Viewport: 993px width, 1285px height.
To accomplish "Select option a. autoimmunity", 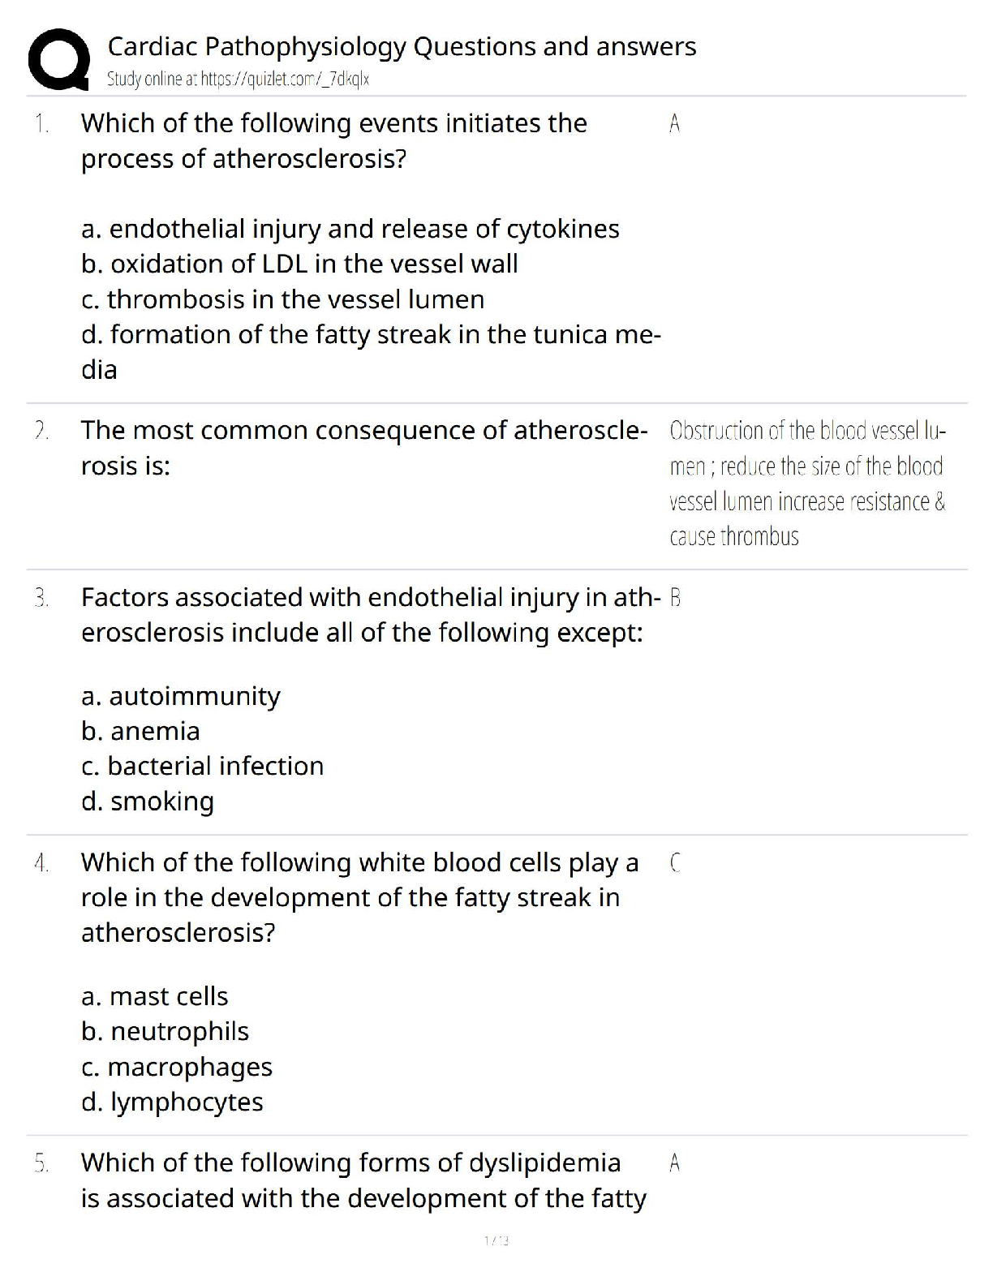I will 181,696.
